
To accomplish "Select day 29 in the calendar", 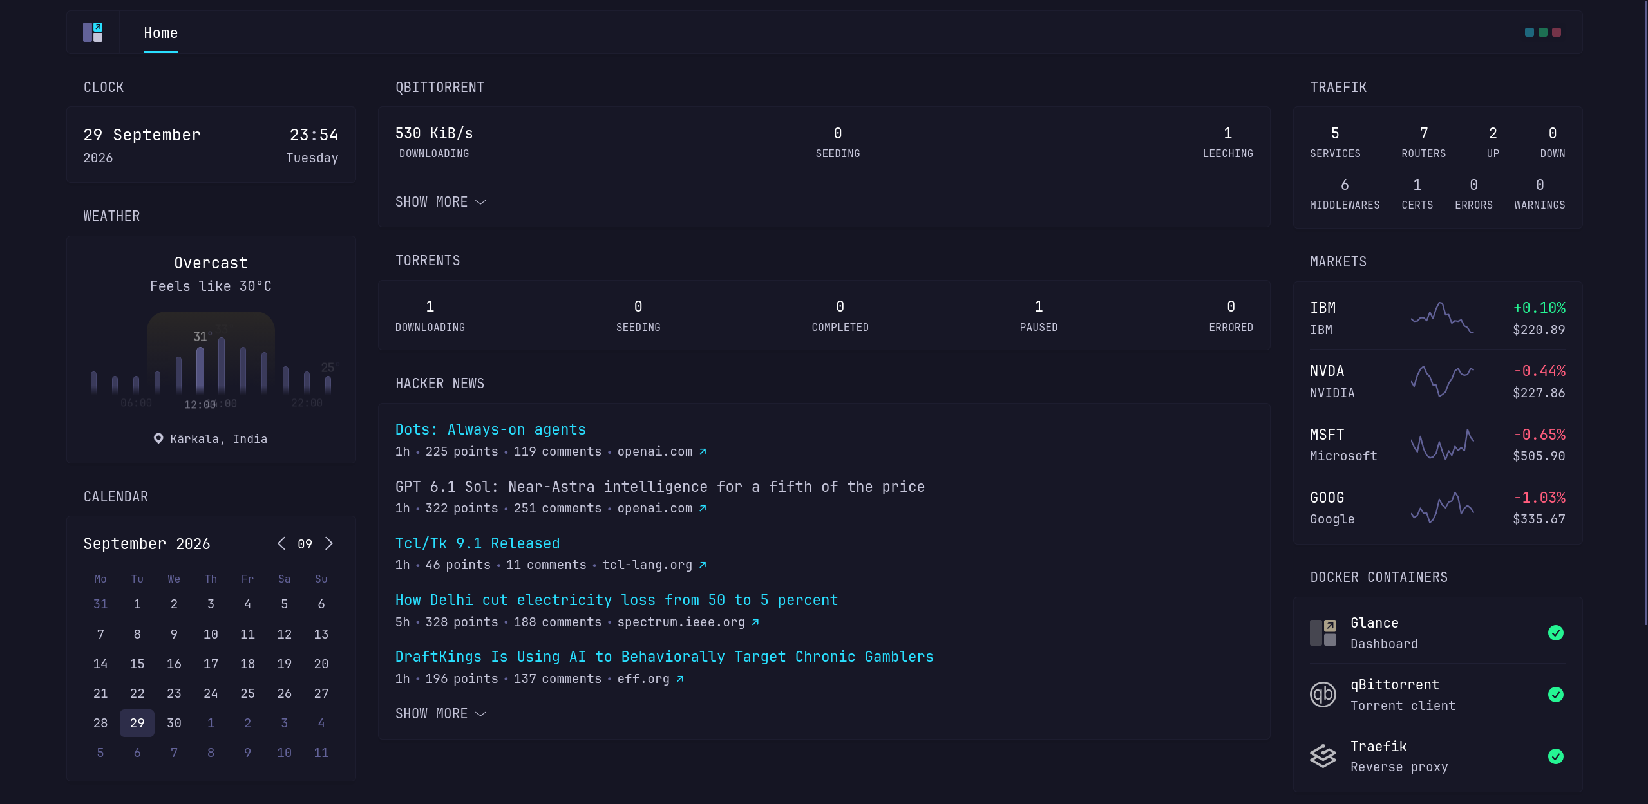I will [x=137, y=723].
